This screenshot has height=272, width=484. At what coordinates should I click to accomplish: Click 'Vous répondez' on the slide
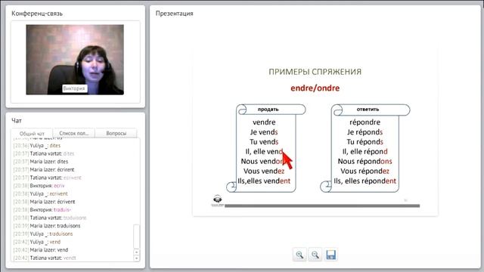(x=365, y=172)
